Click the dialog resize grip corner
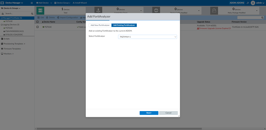This screenshot has width=266, height=130. tap(179, 116)
